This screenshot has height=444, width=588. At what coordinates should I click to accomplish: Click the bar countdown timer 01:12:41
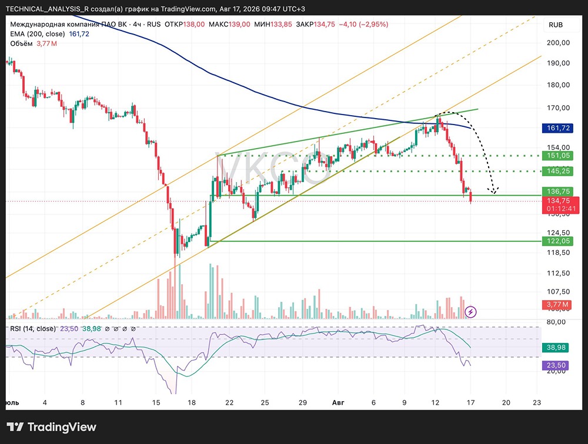[561, 209]
